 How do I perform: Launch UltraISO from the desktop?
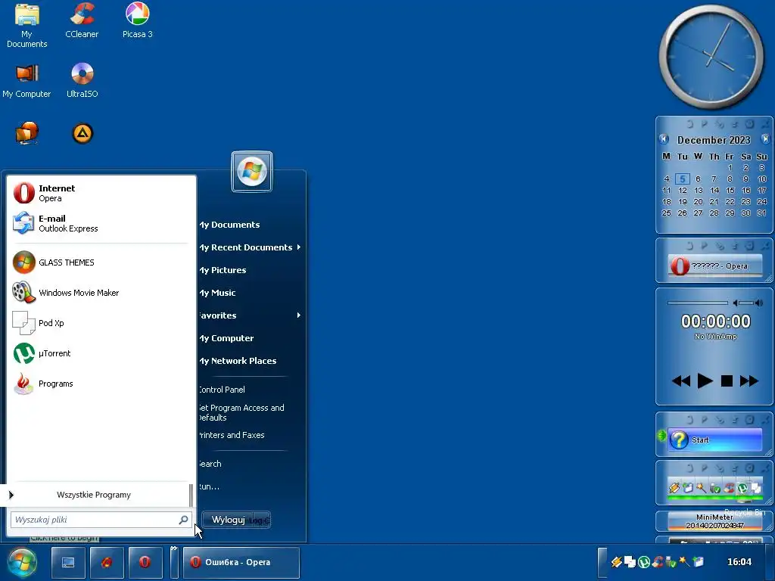[x=82, y=81]
